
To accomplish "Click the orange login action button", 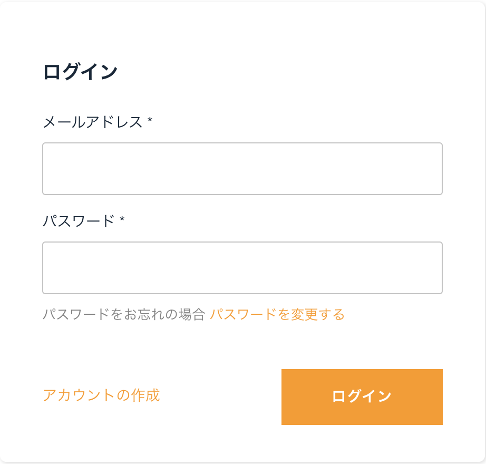I will 362,396.
